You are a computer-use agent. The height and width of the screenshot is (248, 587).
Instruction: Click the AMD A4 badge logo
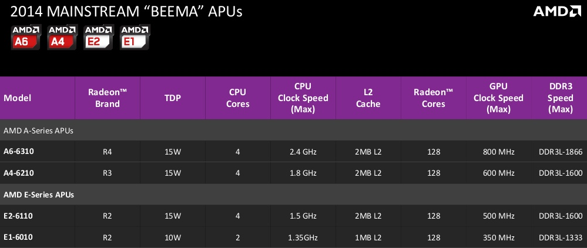coord(61,36)
